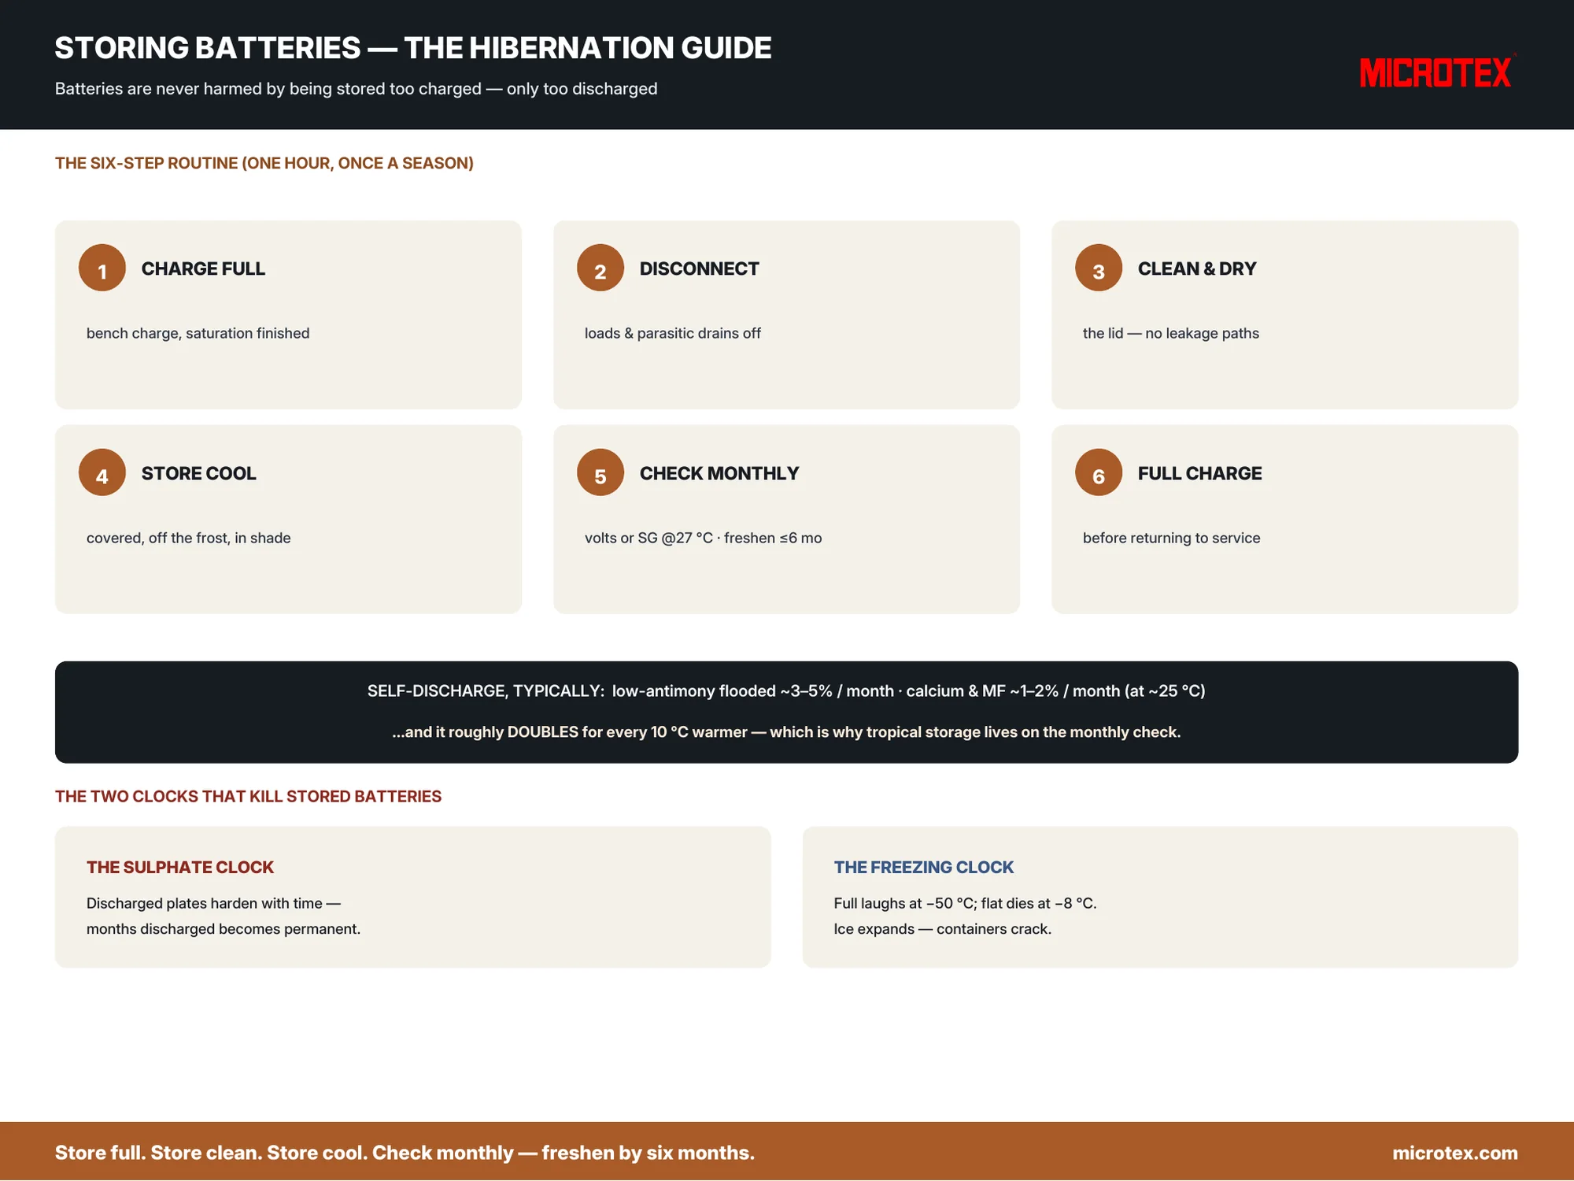Click the six-step routine section heading

point(264,163)
